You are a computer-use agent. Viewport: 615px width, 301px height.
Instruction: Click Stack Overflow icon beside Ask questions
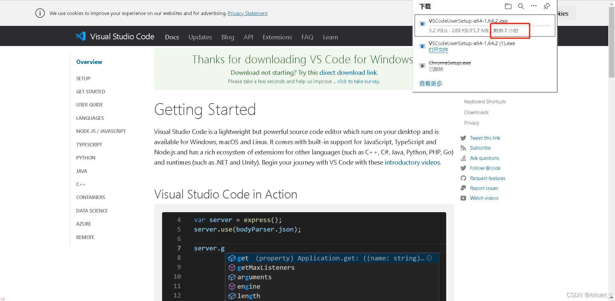(463, 158)
